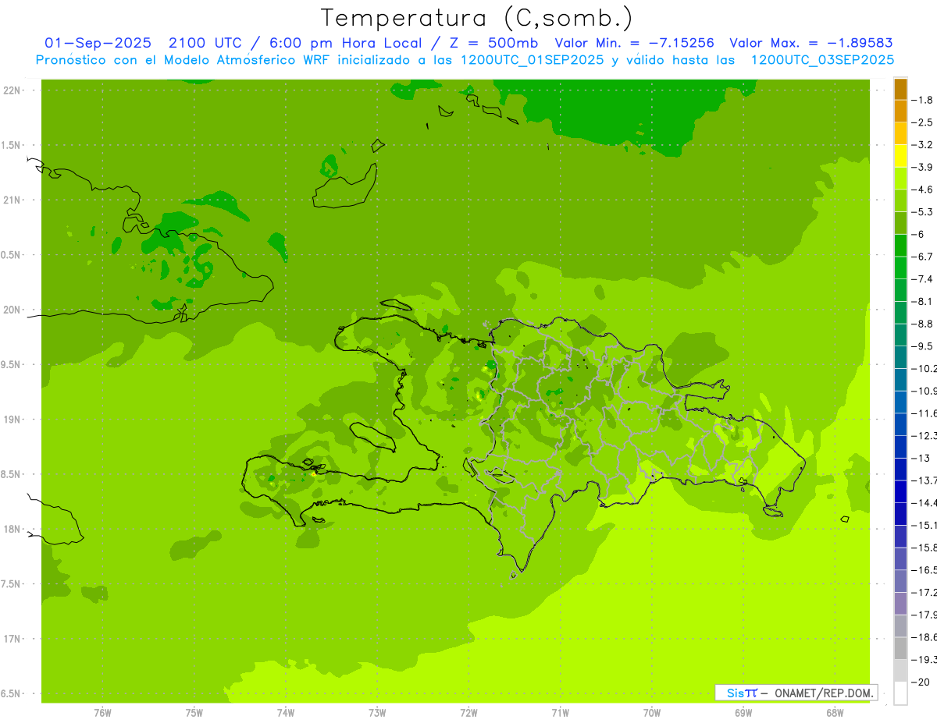
Task: Click the 'Valor Min. = -7.15256' value
Action: (635, 43)
